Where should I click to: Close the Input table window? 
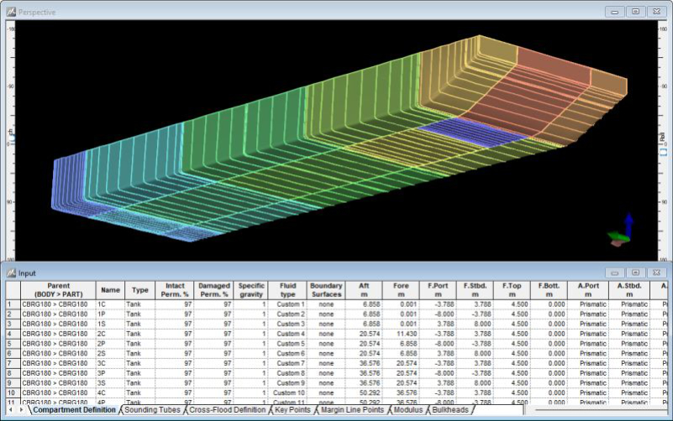(x=655, y=273)
